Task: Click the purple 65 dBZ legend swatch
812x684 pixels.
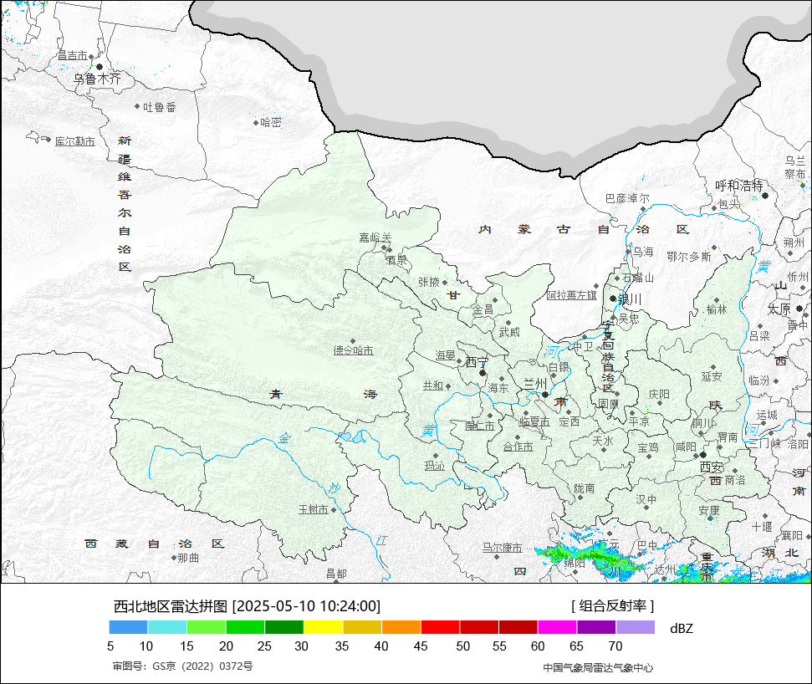Action: click(596, 628)
